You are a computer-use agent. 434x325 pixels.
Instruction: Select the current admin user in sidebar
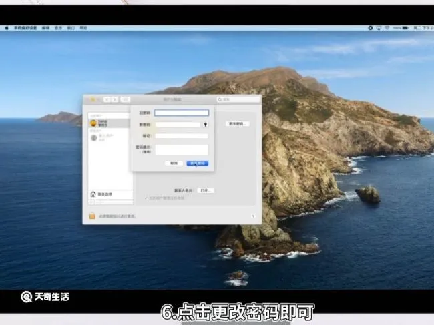tap(109, 123)
